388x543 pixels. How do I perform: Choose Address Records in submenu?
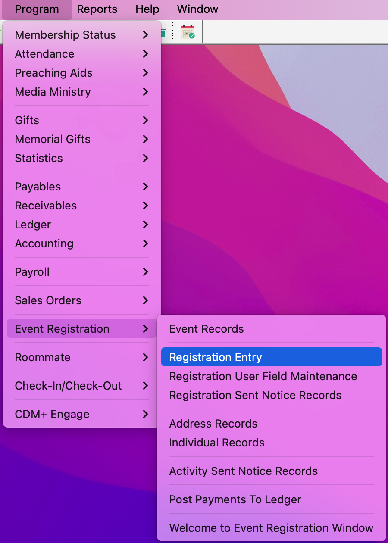point(213,424)
